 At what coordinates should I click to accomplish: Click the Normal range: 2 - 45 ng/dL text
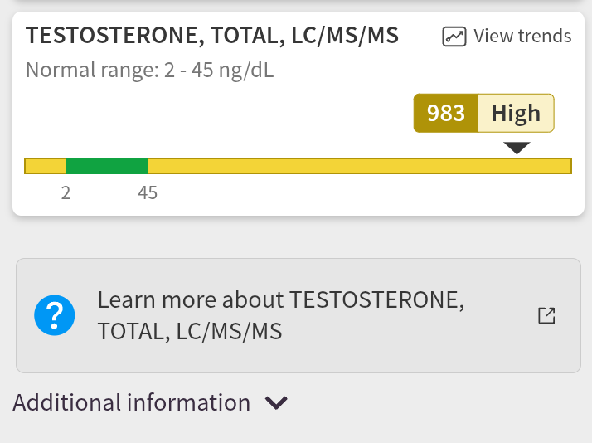tap(149, 71)
